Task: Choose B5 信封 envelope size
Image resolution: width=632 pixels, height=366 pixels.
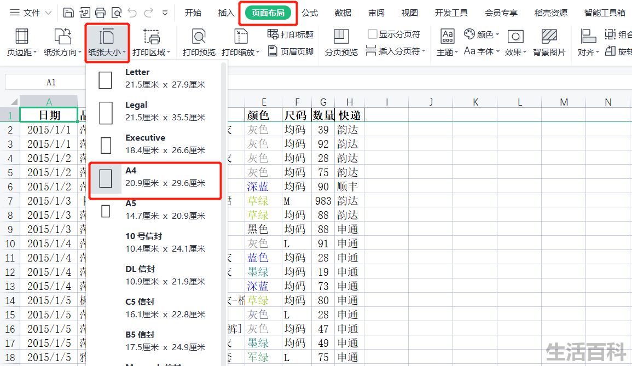Action: 155,341
